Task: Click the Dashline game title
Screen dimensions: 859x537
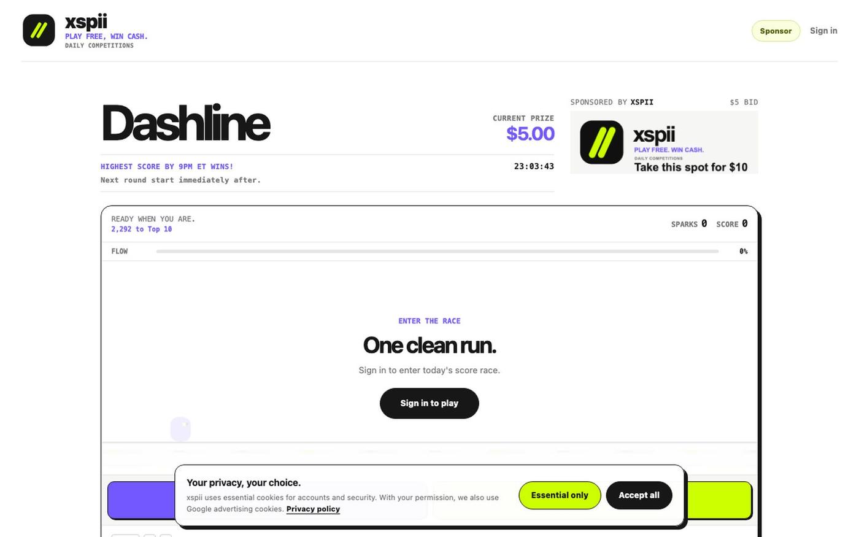Action: [x=185, y=123]
